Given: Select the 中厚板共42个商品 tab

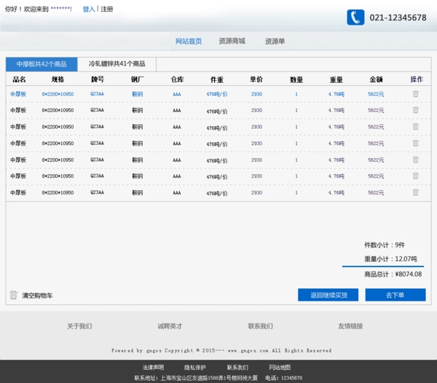Looking at the screenshot, I should 42,64.
